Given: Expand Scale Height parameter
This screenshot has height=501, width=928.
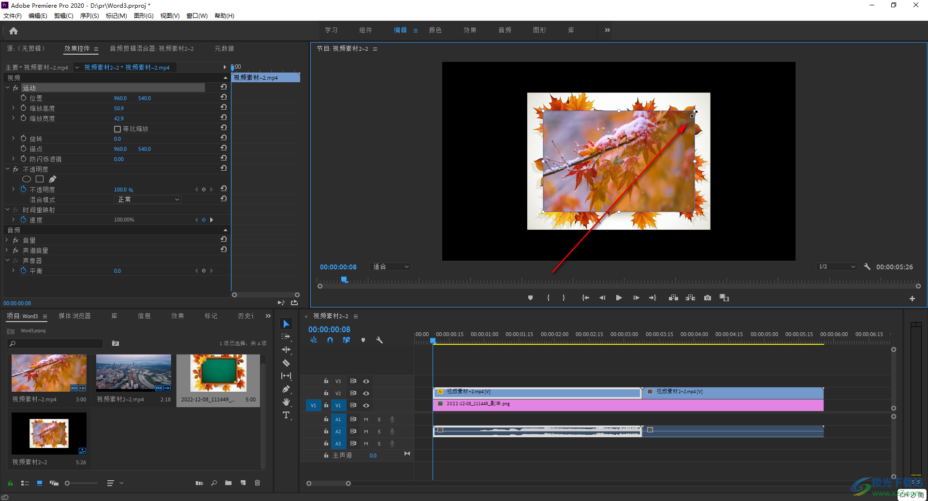Looking at the screenshot, I should point(13,108).
